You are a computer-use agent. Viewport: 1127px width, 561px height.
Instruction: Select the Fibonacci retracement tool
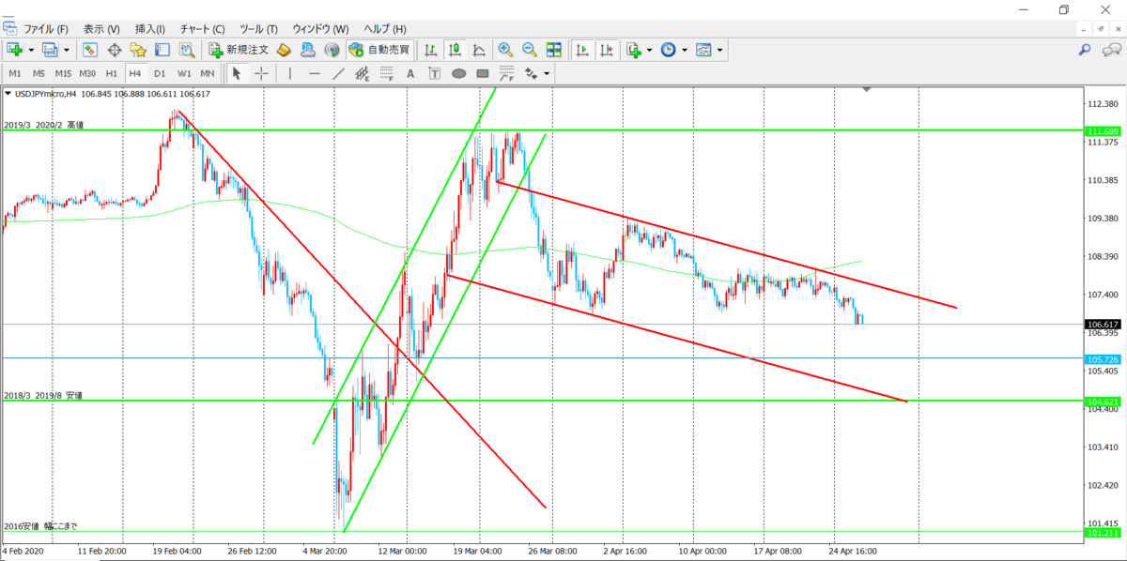click(x=386, y=73)
